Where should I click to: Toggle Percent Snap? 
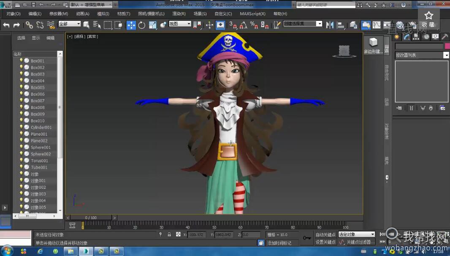(x=254, y=25)
